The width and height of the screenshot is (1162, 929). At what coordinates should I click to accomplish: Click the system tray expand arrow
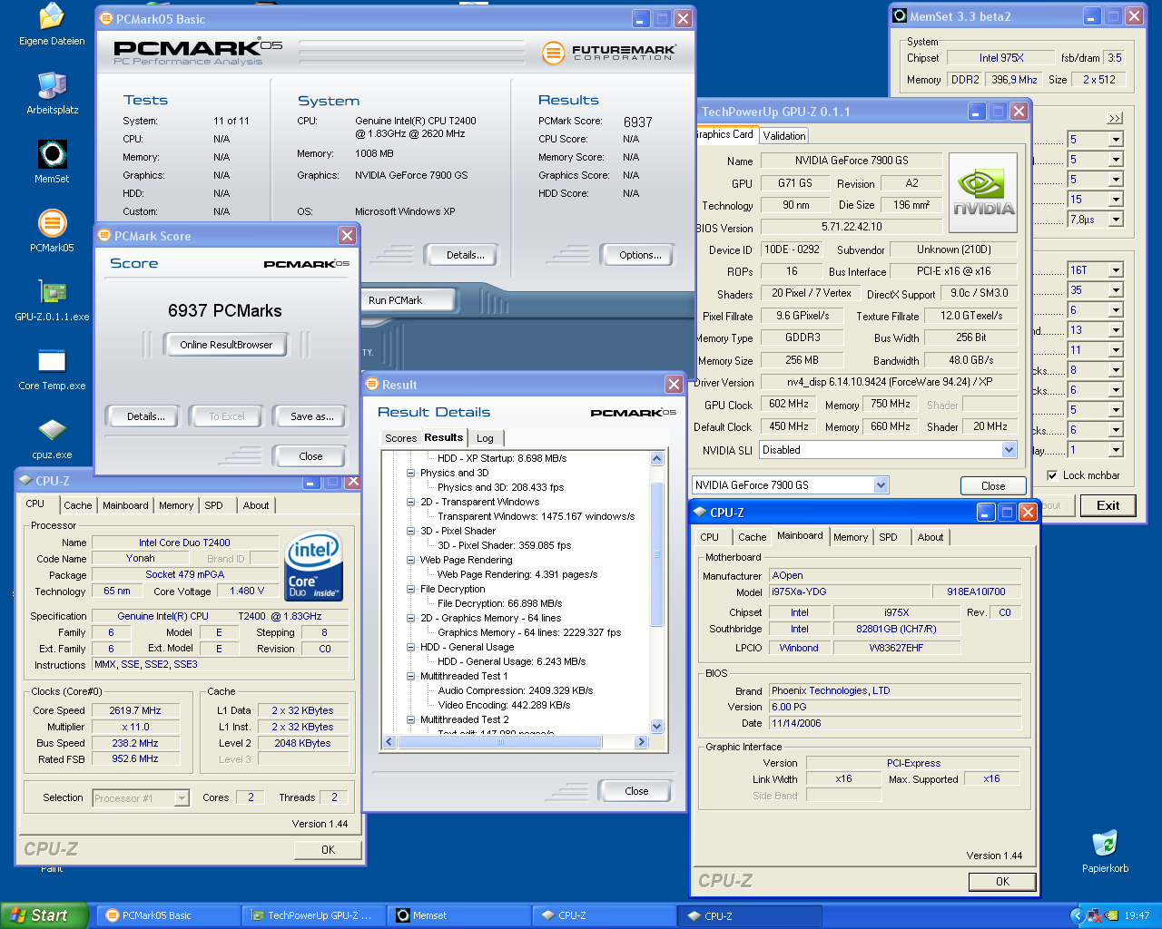[1077, 915]
